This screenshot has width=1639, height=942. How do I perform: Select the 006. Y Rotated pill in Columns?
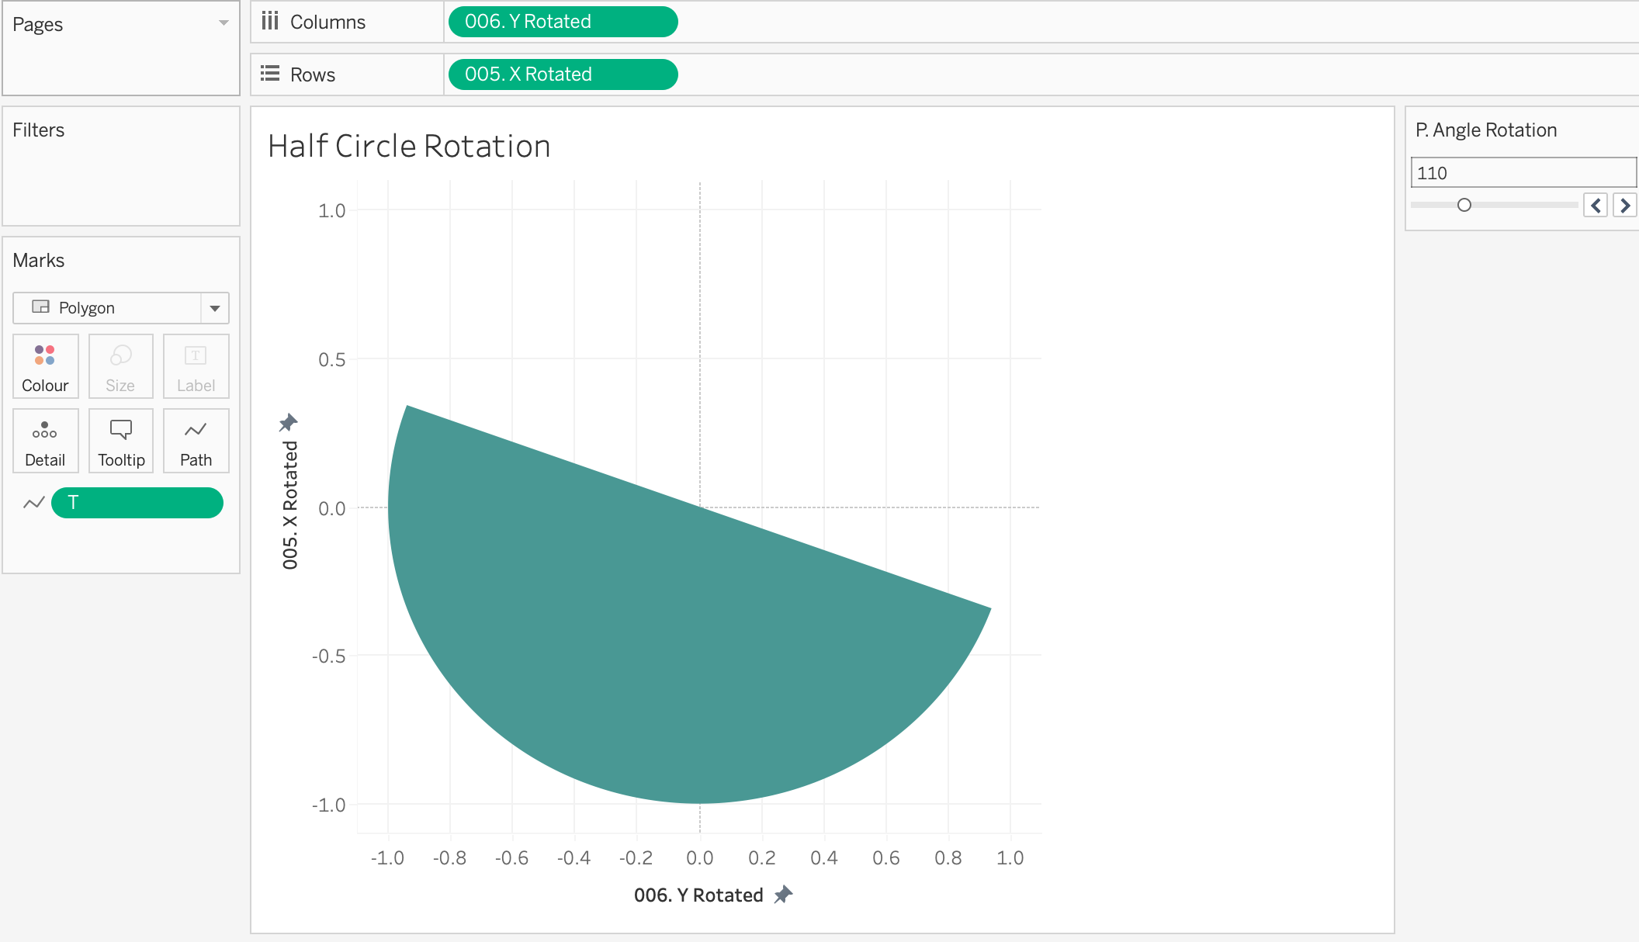[563, 22]
